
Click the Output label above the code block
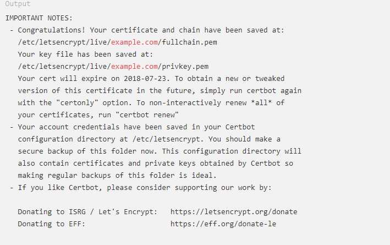18,4
